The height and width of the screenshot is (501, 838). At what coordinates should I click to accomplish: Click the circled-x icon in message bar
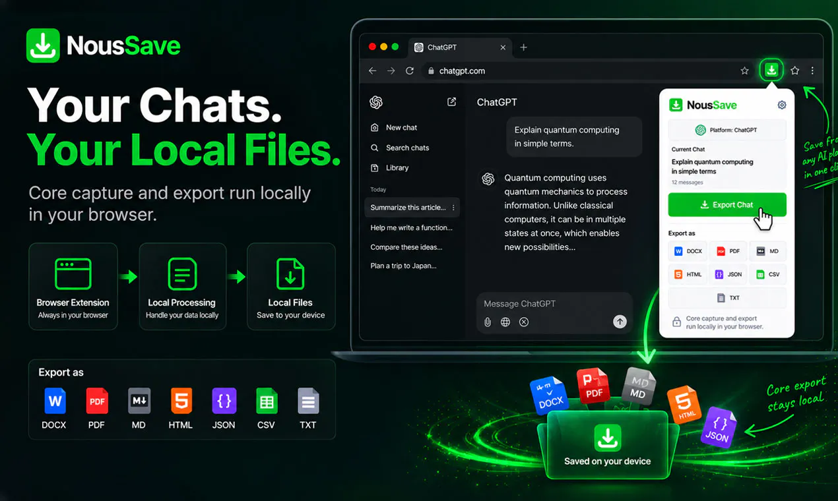(524, 322)
